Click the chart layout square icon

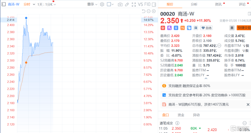click(109, 4)
